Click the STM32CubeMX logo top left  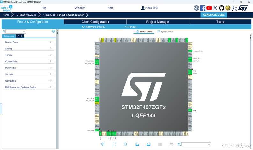tap(7, 8)
